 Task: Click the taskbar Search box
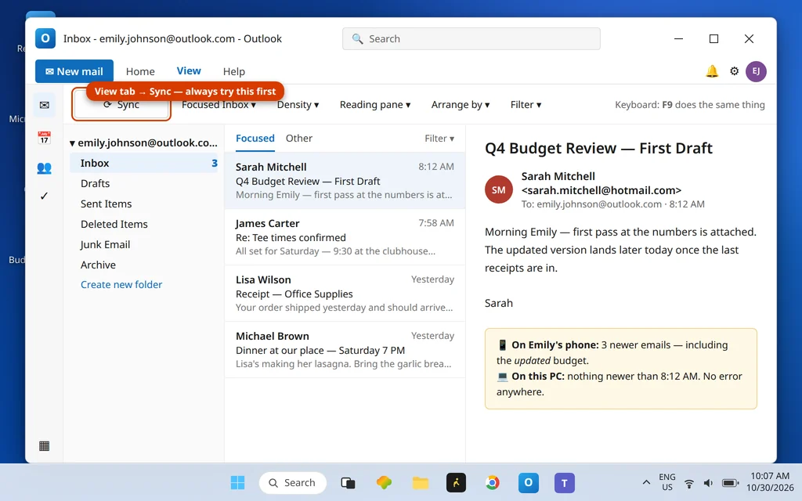(x=293, y=482)
